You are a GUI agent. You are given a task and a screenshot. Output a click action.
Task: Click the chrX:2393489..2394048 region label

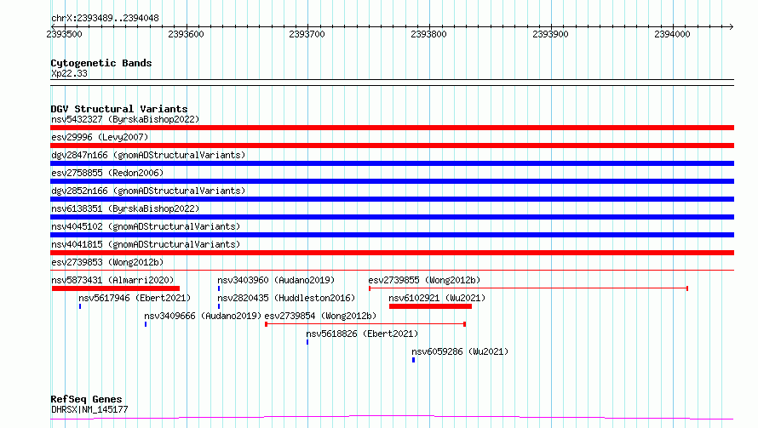point(105,18)
